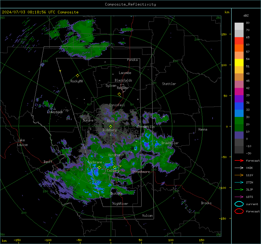This screenshot has height=244, width=261.
Task: Click the Composite_Reflectivity title
Action: [x=130, y=4]
